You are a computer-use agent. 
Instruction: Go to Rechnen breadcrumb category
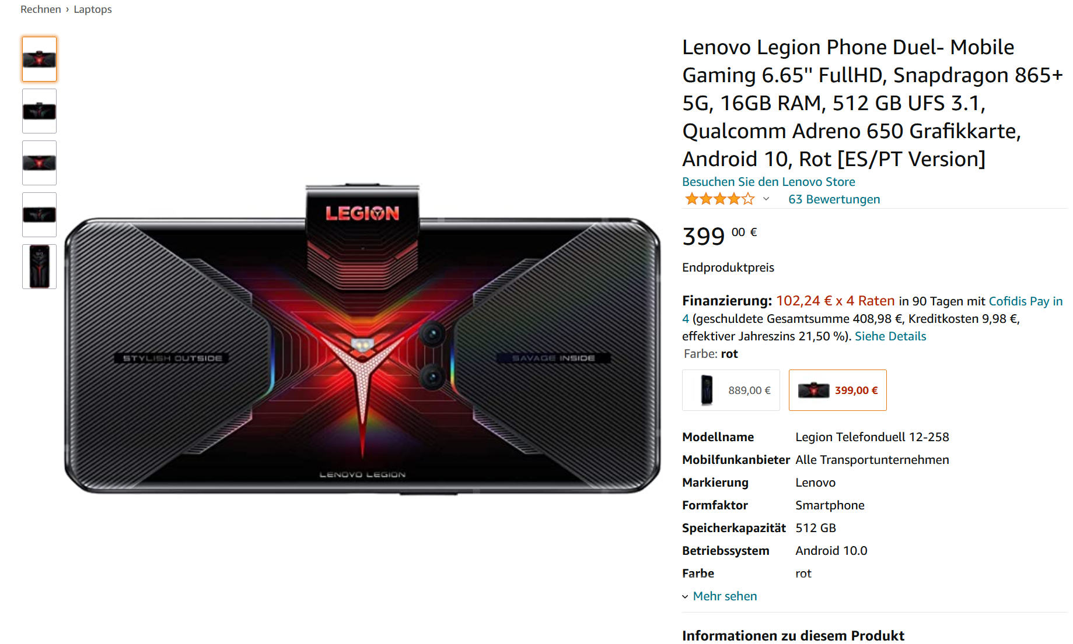tap(41, 9)
